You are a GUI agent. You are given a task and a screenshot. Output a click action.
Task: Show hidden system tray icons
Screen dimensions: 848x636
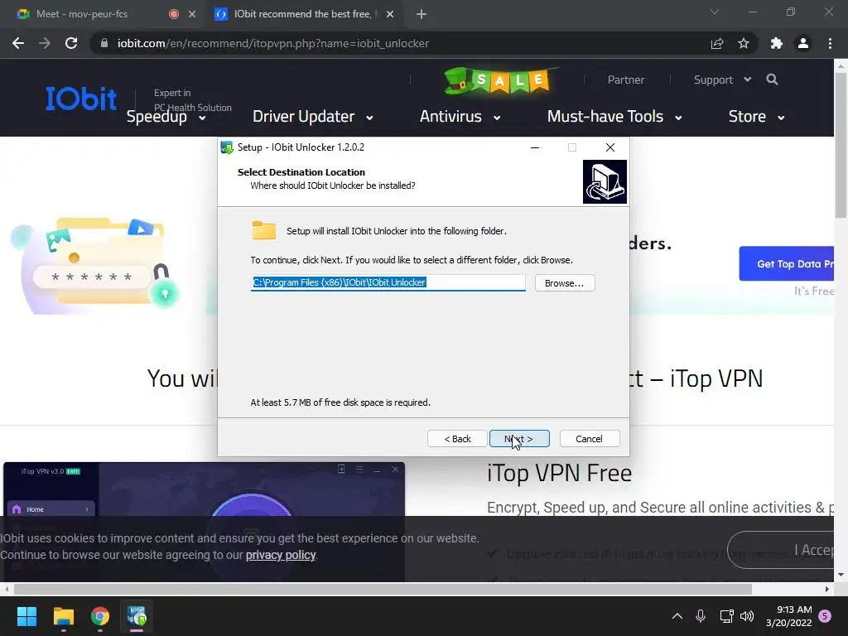pyautogui.click(x=677, y=616)
